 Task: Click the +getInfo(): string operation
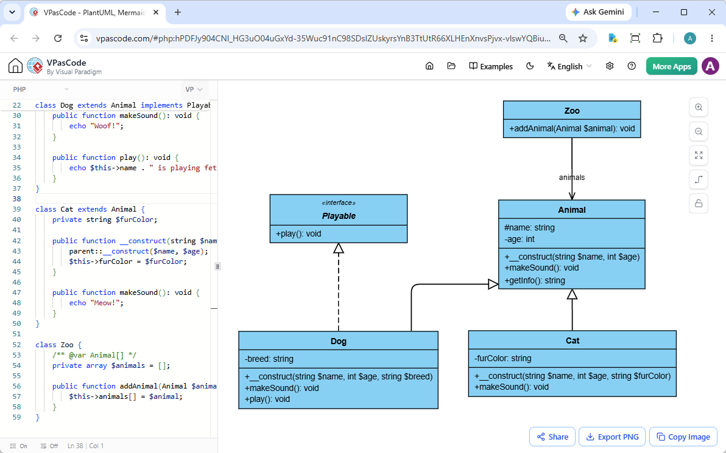click(535, 280)
